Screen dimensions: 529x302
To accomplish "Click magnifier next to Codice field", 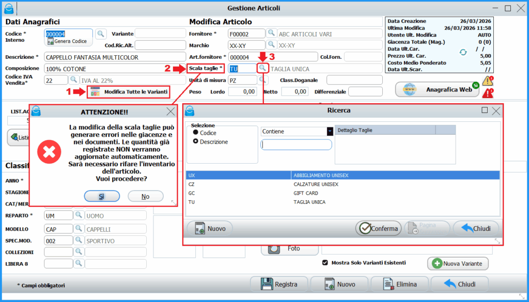I will (100, 34).
